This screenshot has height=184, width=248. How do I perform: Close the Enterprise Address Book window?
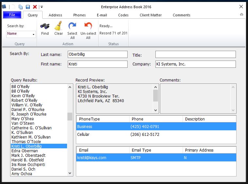pos(241,7)
